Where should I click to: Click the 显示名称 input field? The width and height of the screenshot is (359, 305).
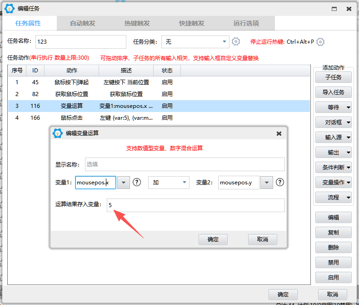[x=184, y=164]
